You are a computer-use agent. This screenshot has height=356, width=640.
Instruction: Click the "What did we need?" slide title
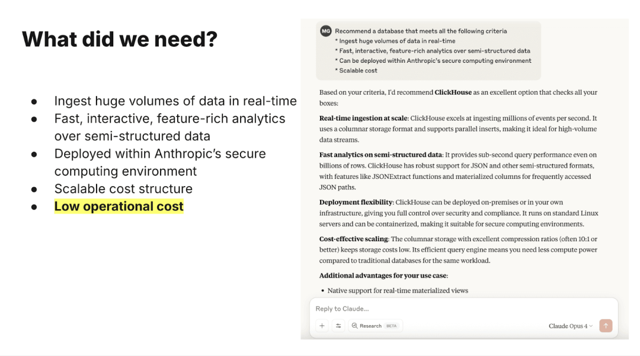coord(120,40)
